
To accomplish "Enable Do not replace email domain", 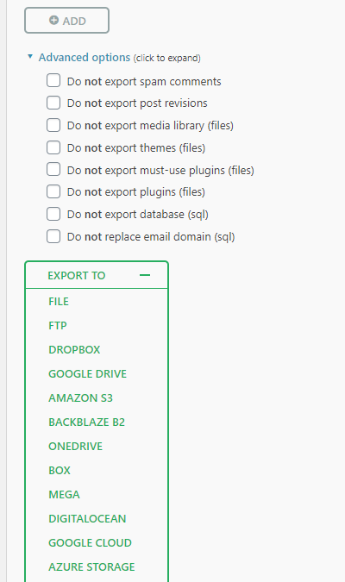I will click(53, 236).
